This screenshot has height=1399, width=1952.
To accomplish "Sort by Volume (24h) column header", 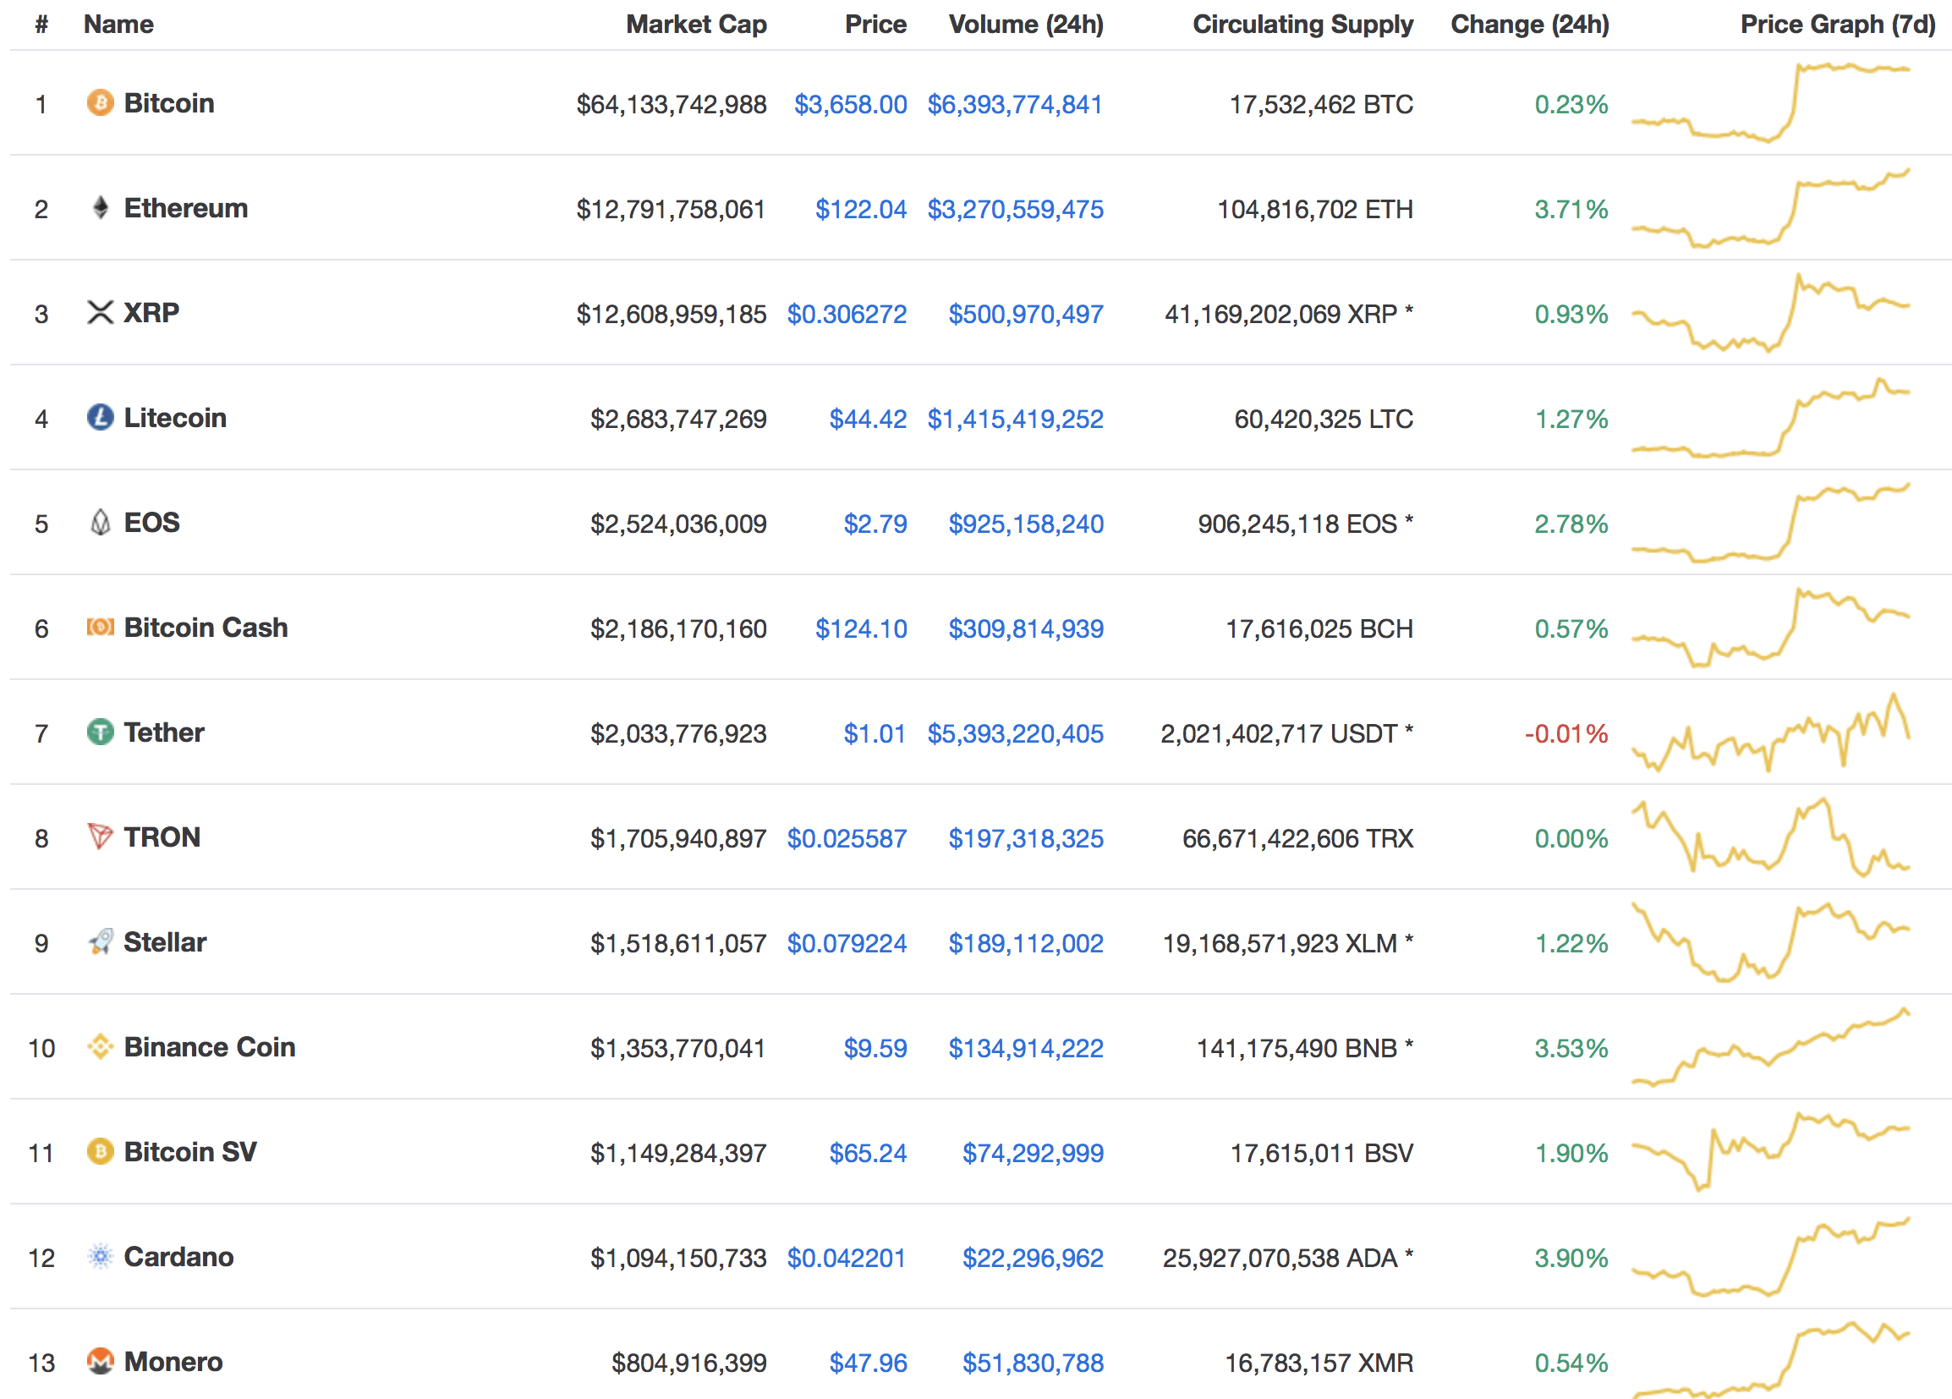I will tap(1026, 24).
